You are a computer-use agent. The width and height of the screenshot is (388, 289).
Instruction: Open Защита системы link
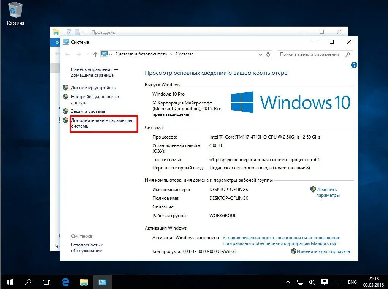[89, 111]
